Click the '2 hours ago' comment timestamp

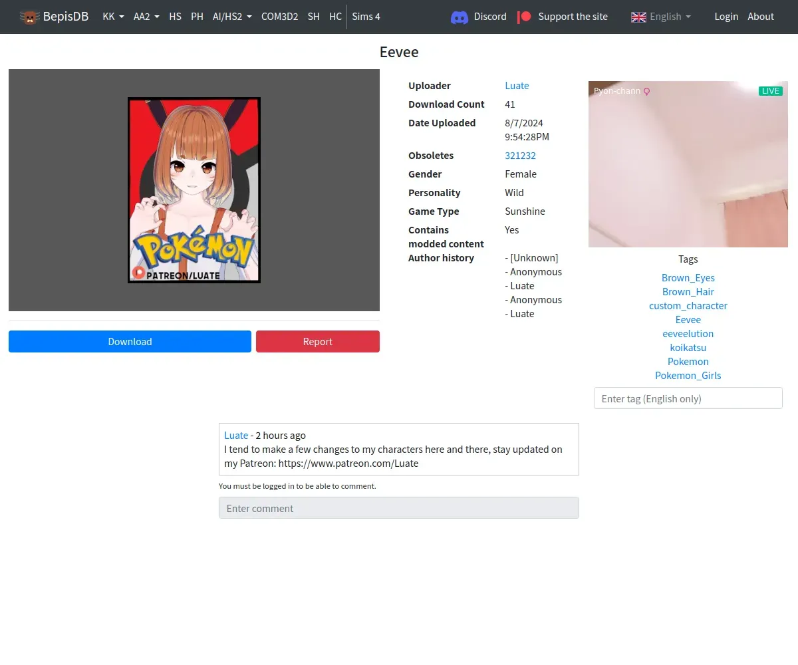[281, 436]
